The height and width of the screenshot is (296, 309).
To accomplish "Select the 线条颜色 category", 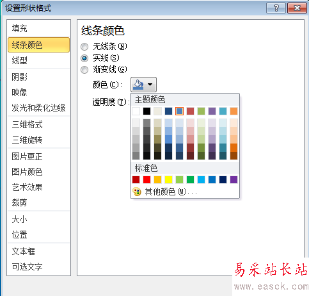I will (x=38, y=45).
